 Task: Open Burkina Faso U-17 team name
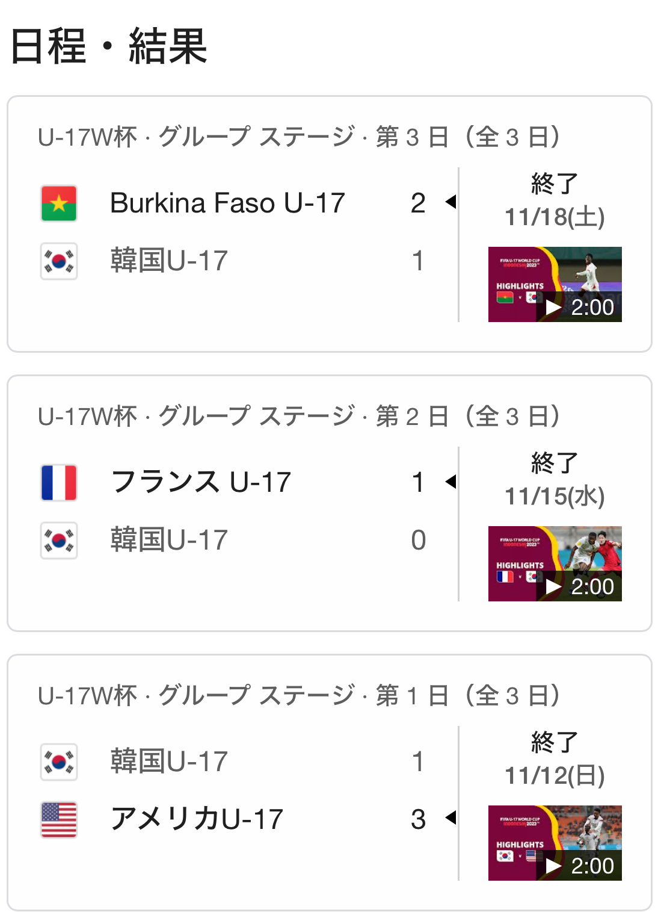pyautogui.click(x=227, y=203)
